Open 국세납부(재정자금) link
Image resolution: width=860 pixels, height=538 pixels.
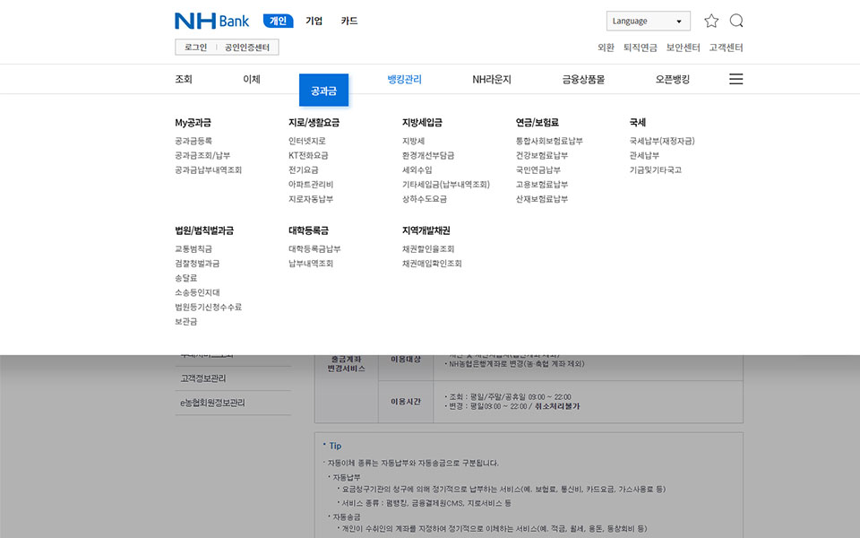(x=662, y=141)
